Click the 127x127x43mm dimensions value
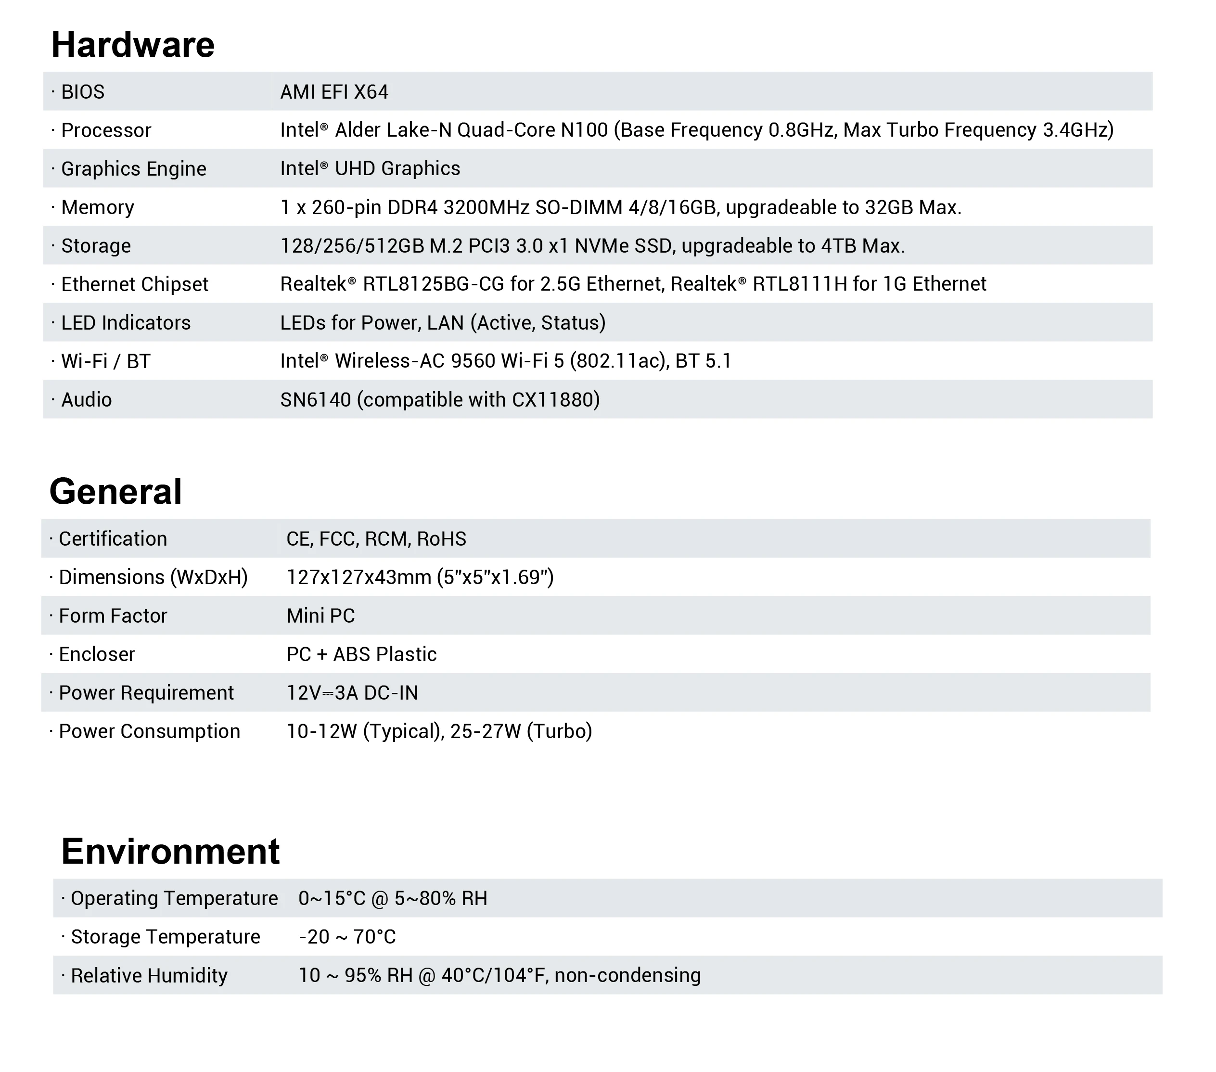 420,577
